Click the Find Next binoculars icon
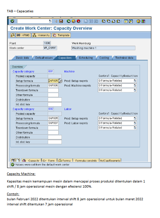Screen dimensions: 160x218 [96, 21]
